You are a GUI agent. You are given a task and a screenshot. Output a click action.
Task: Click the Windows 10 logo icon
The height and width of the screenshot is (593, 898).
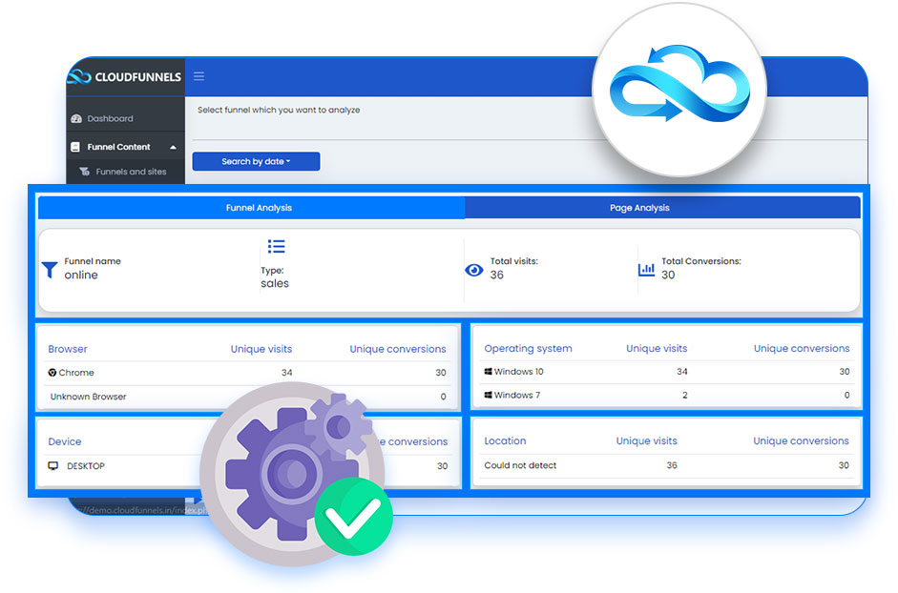tap(488, 372)
